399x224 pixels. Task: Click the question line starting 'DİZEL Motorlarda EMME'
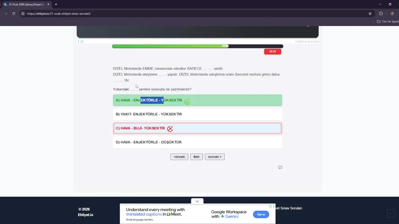point(168,68)
